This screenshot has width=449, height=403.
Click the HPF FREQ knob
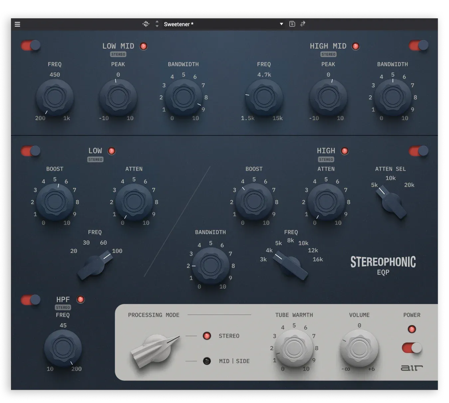pos(63,348)
